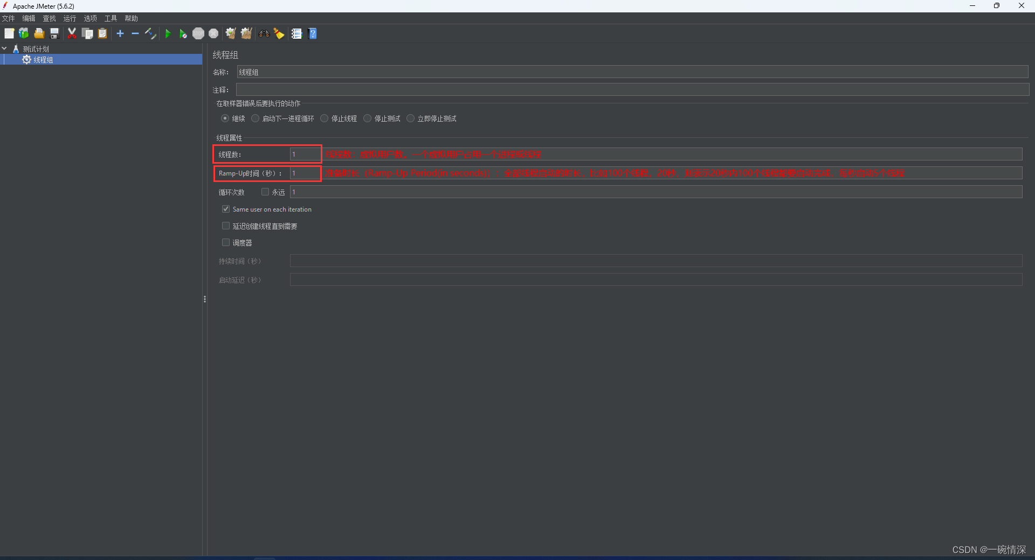Click the Stop test icon

click(198, 33)
